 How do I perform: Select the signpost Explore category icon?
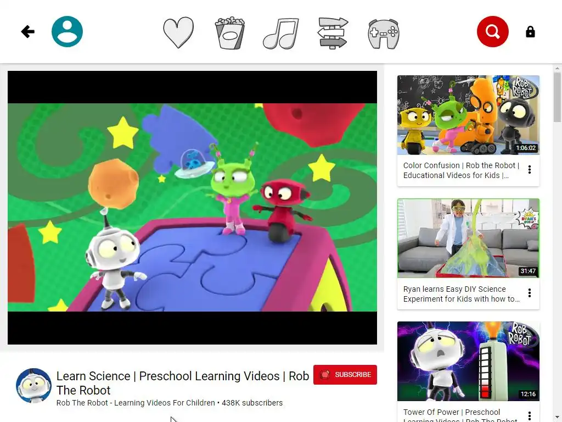[x=333, y=33]
